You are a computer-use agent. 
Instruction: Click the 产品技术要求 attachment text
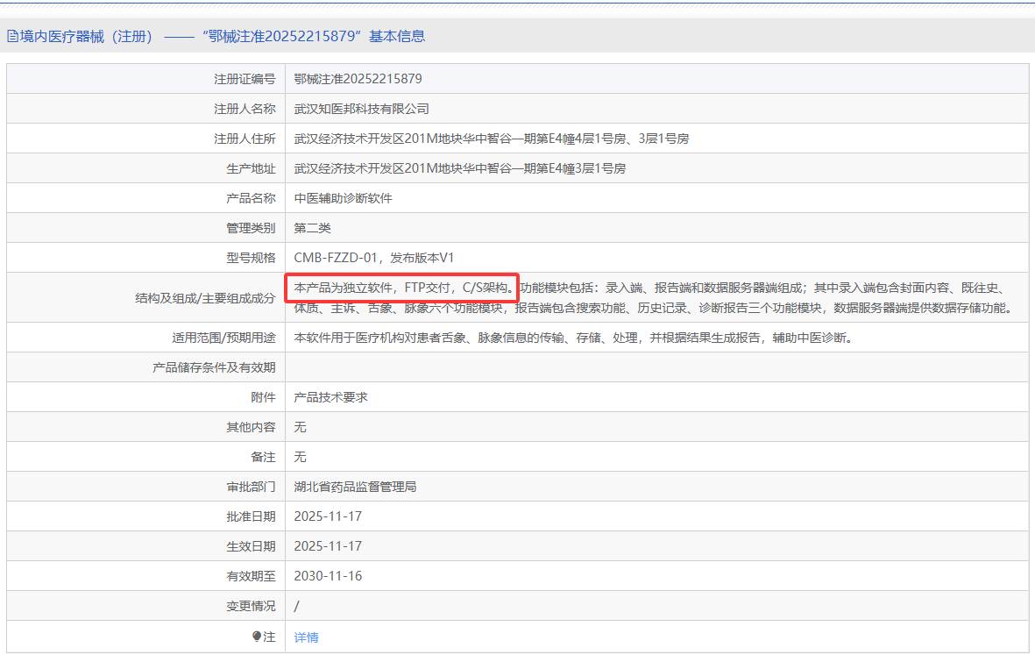330,397
